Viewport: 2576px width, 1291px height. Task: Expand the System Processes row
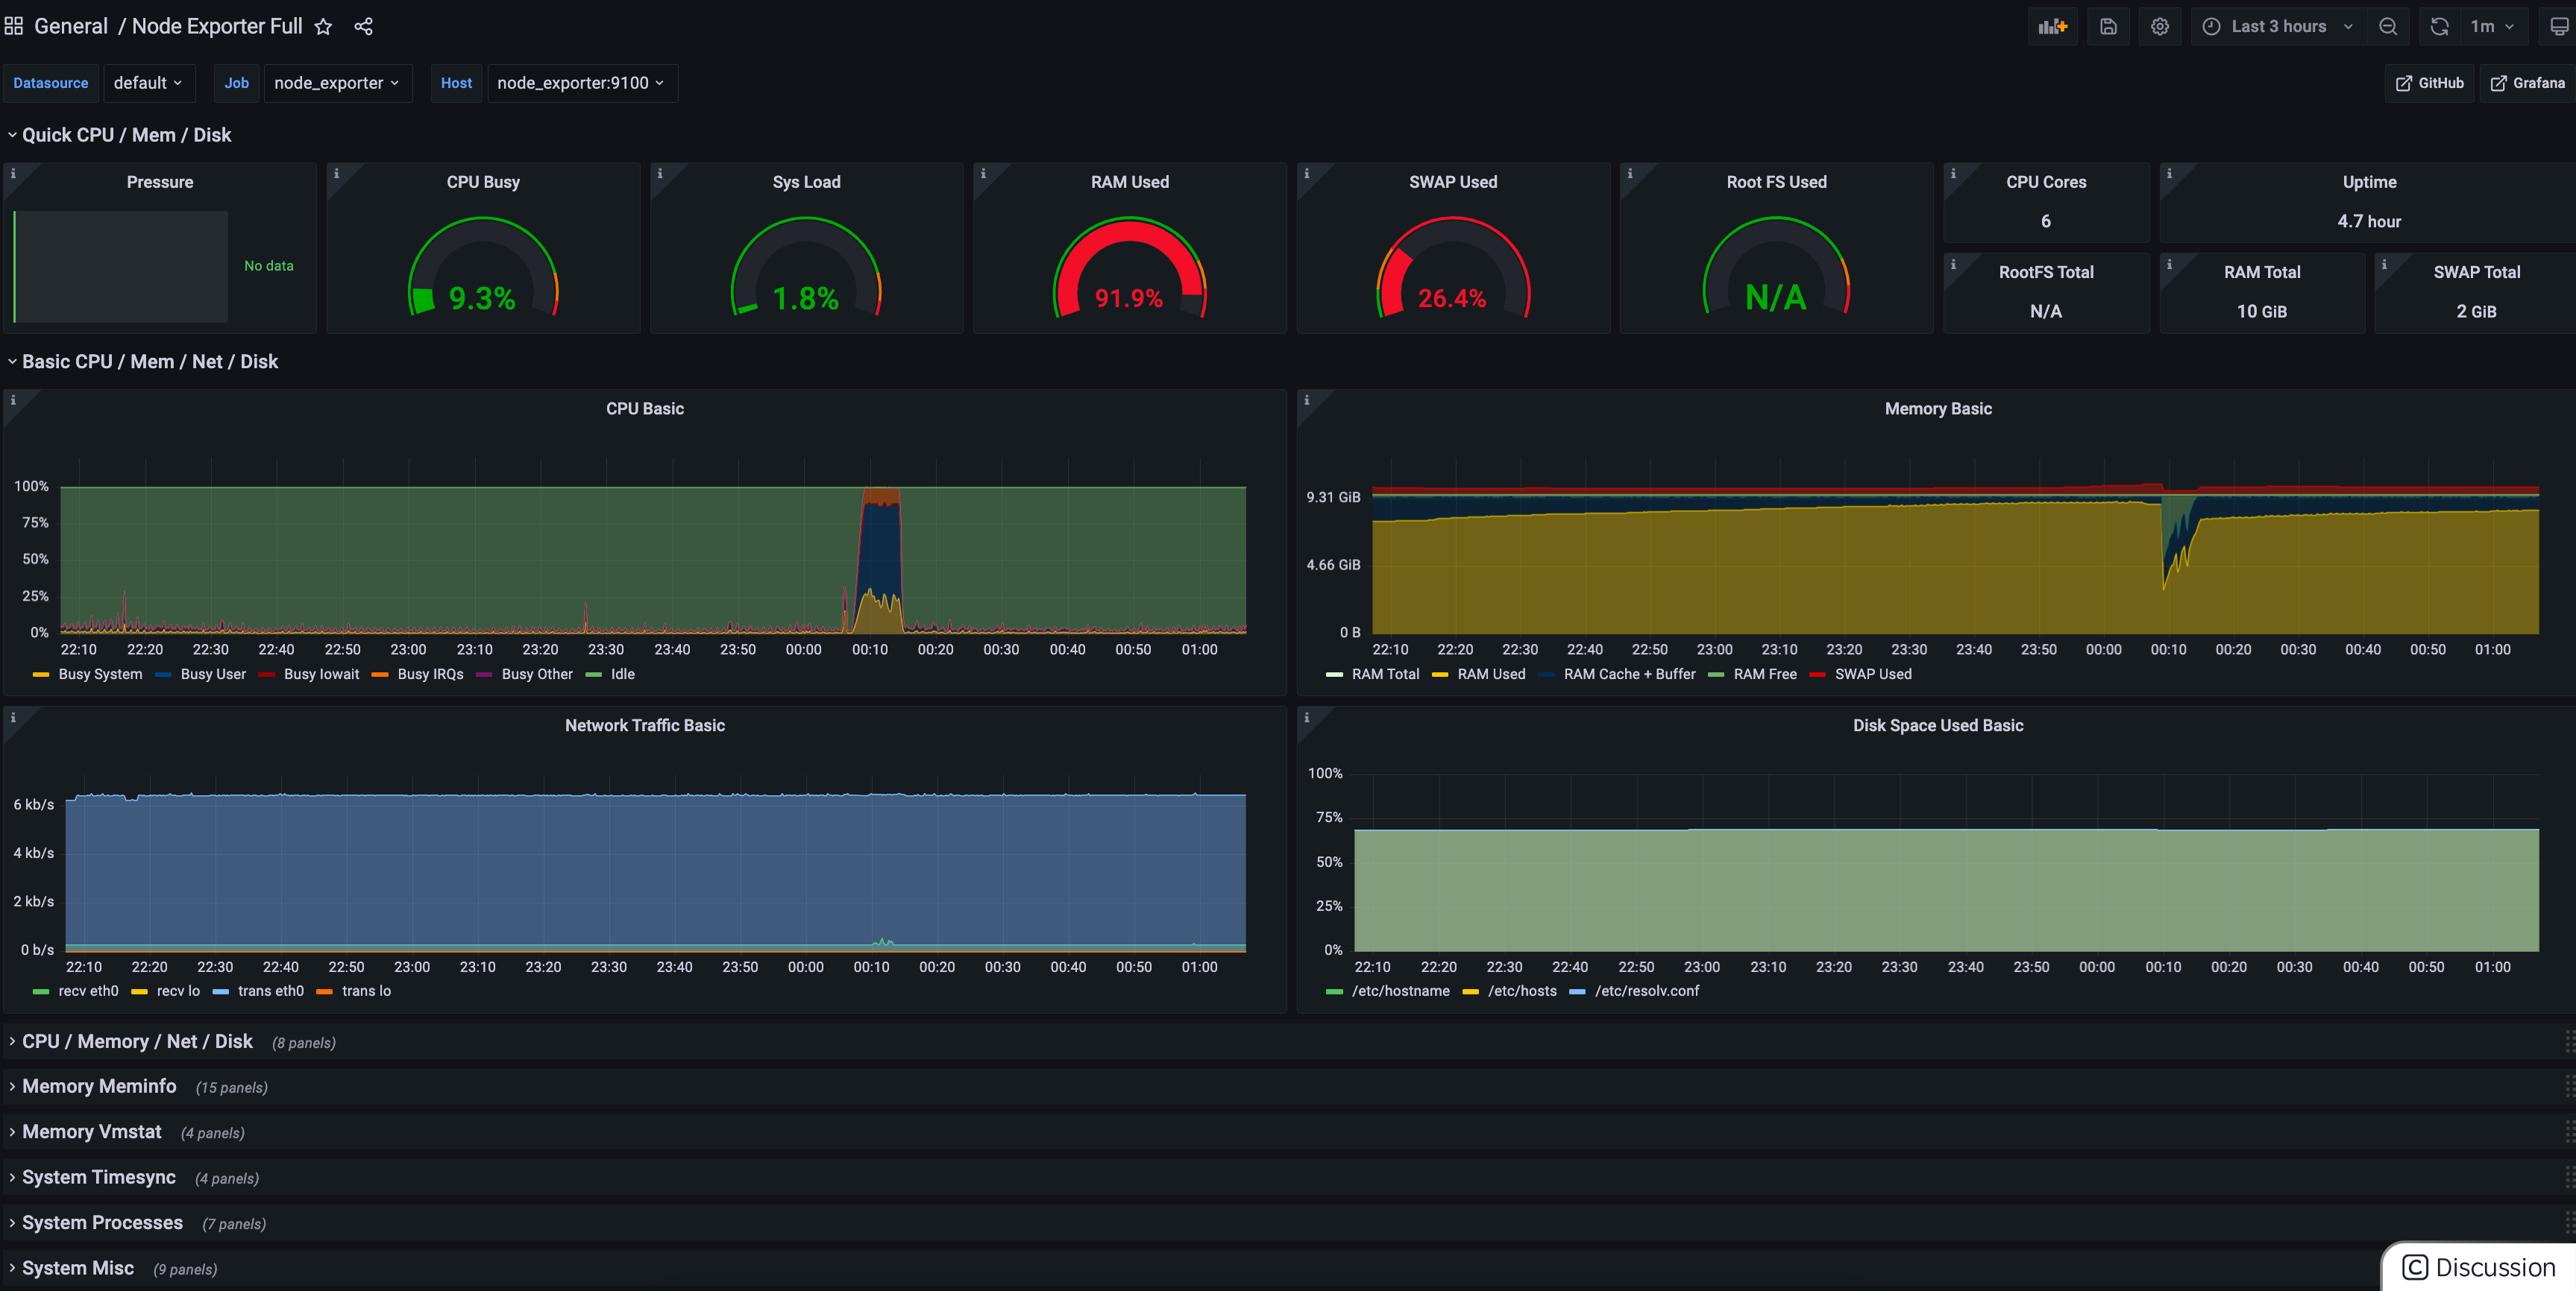(102, 1223)
